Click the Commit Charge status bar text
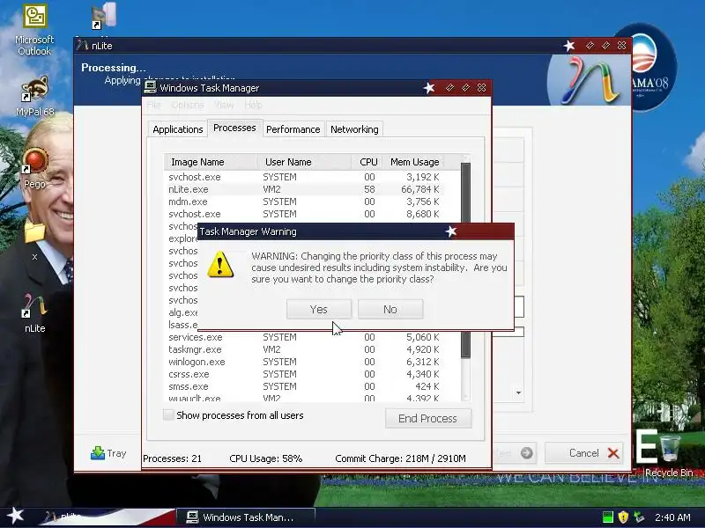705x528 pixels. click(400, 458)
